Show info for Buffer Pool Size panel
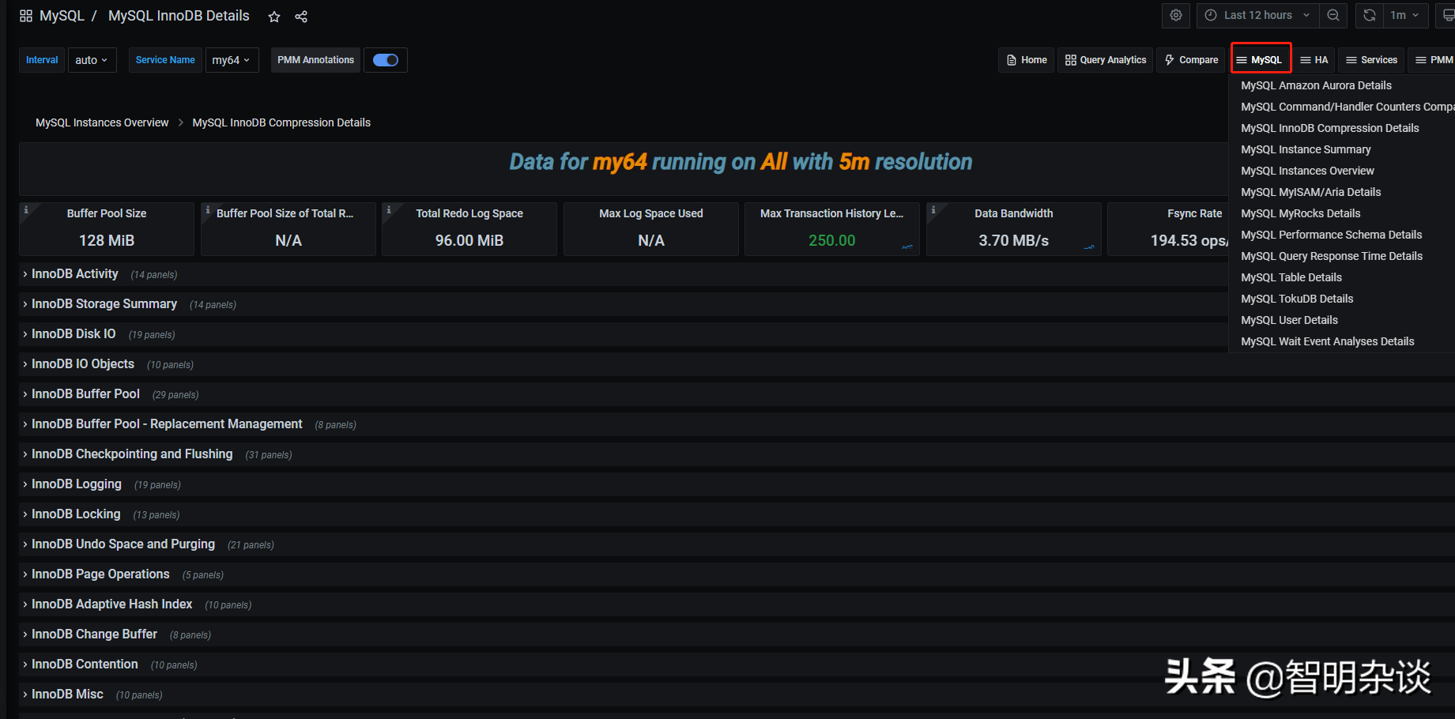The image size is (1455, 719). coord(26,210)
